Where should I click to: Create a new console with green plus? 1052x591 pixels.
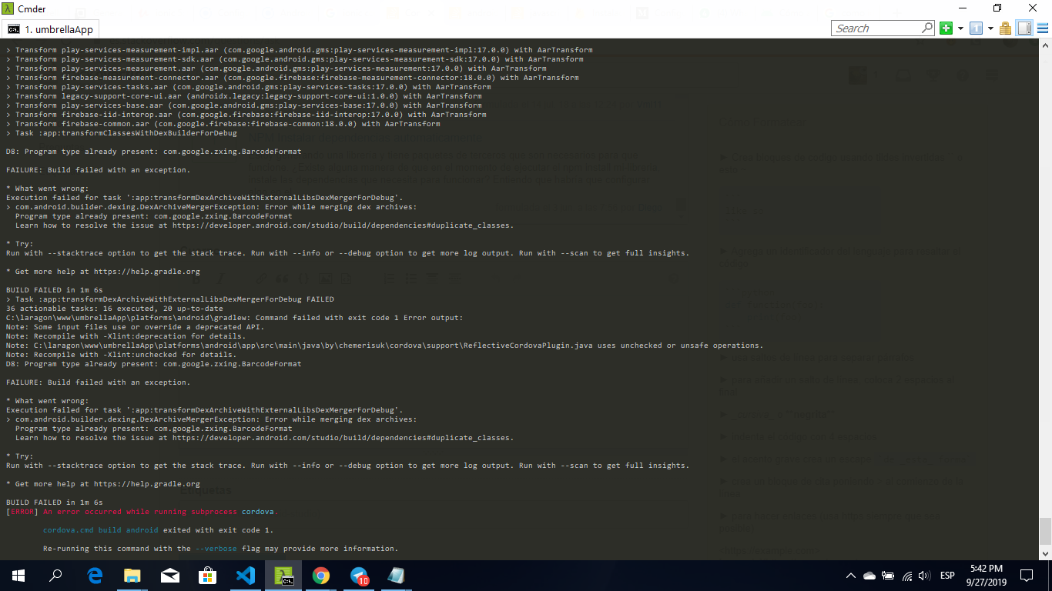(946, 28)
